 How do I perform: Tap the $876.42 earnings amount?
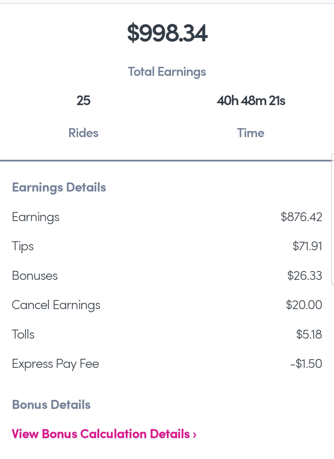coord(301,217)
